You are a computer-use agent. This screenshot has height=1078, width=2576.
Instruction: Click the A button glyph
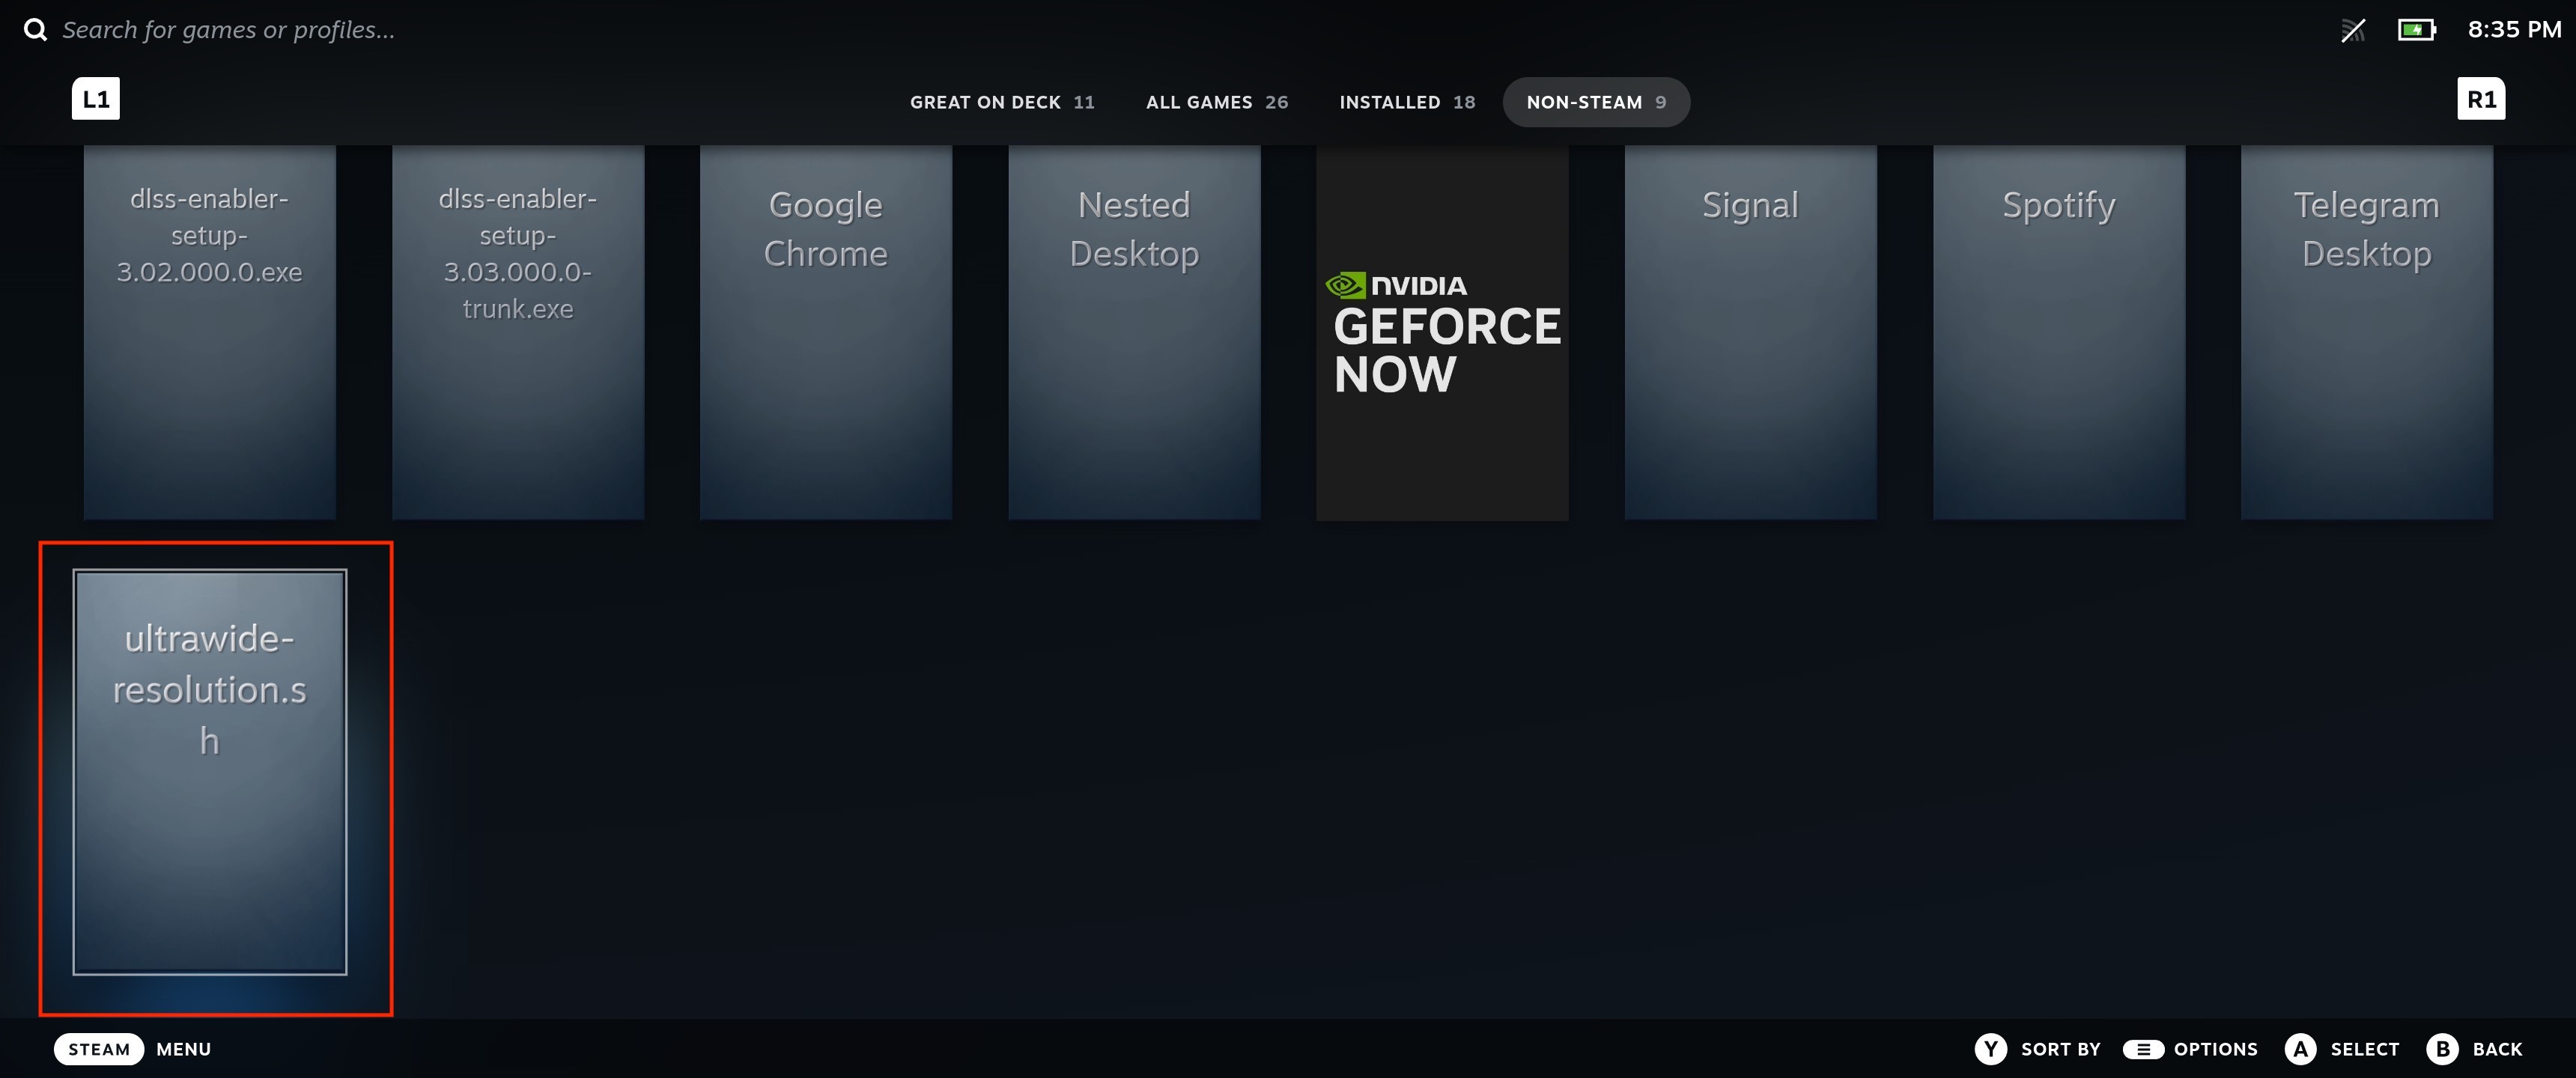click(2300, 1049)
